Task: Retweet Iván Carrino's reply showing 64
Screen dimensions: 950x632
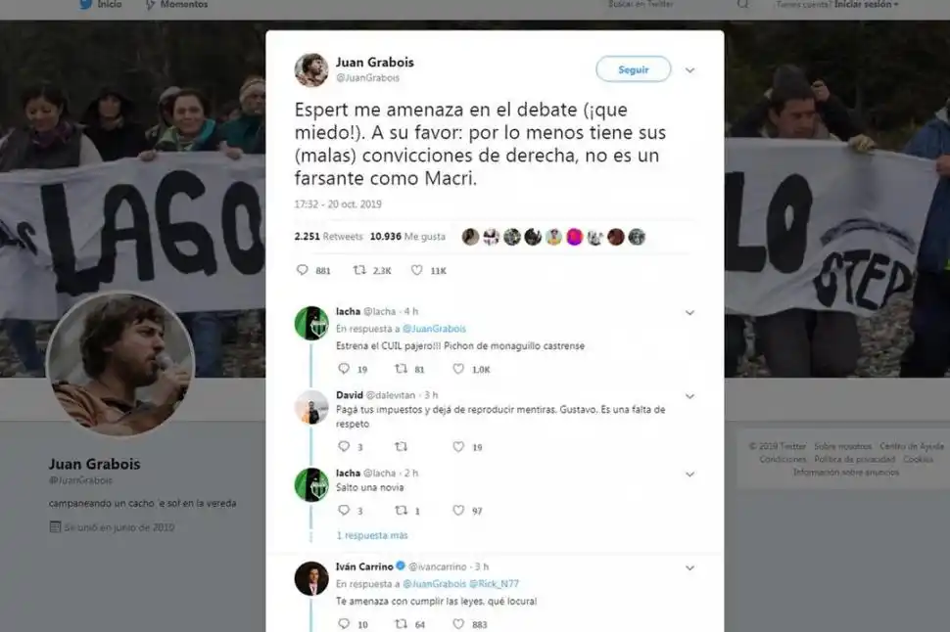Action: click(402, 623)
